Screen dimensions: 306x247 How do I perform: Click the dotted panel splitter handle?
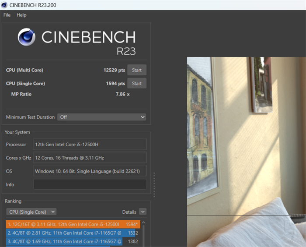click(154, 185)
